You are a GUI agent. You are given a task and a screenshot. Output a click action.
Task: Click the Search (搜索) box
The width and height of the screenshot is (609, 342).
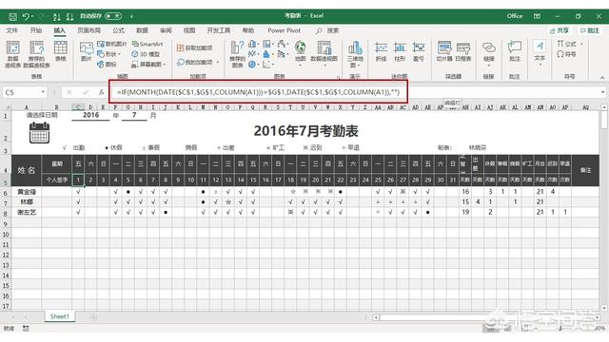327,30
